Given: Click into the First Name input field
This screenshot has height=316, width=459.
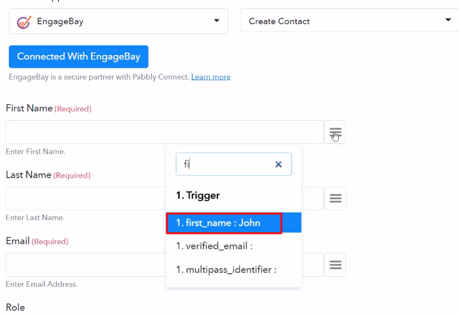Looking at the screenshot, I should 164,132.
